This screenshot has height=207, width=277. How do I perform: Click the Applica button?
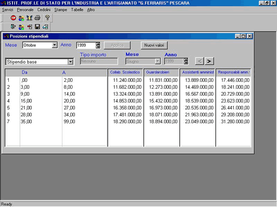117,45
